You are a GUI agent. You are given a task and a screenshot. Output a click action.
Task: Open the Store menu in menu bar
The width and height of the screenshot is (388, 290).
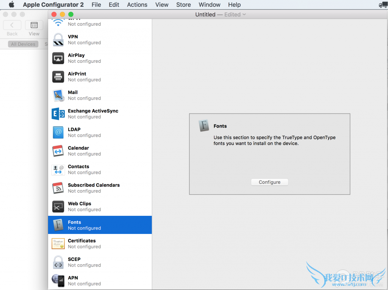[x=183, y=5]
